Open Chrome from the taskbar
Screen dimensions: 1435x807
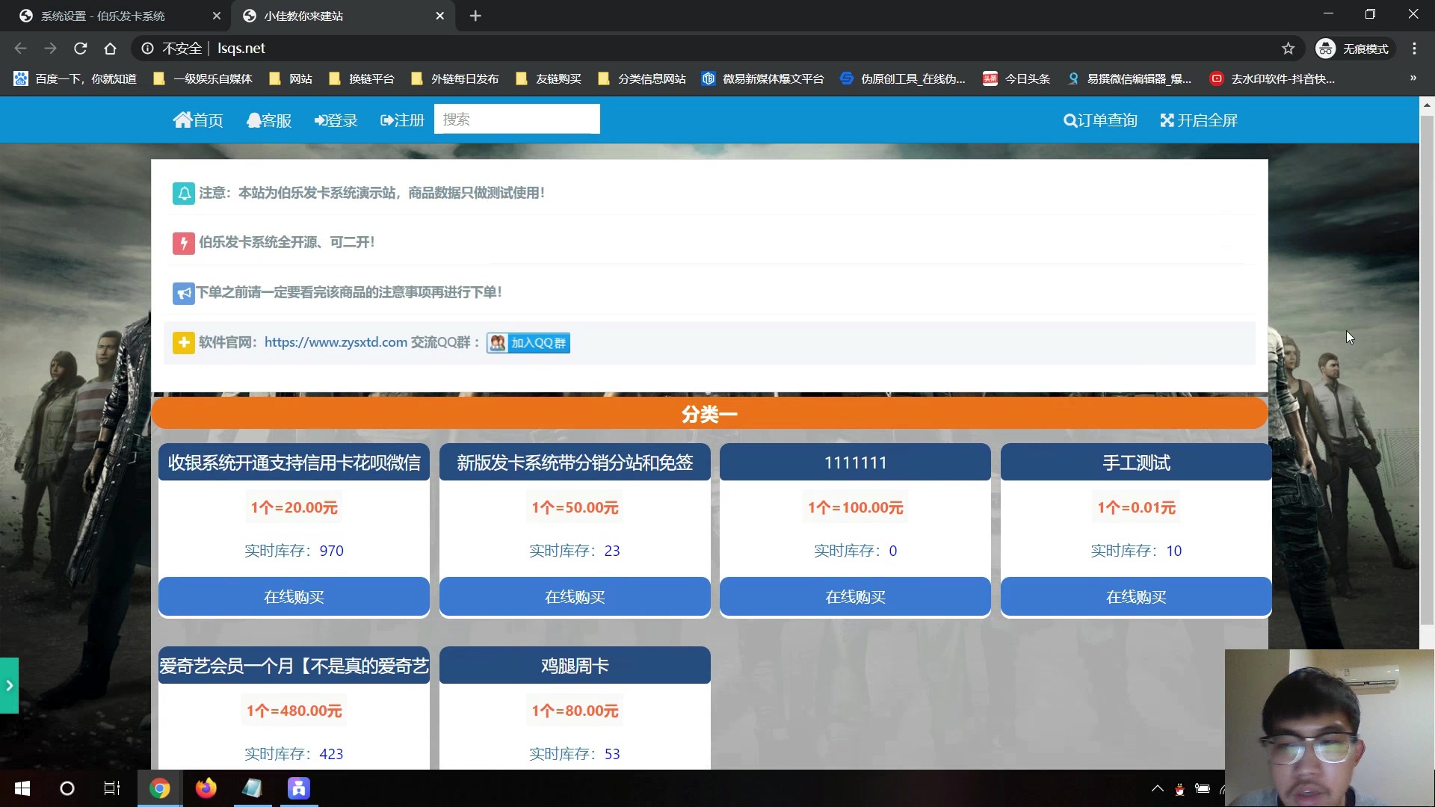pos(159,788)
